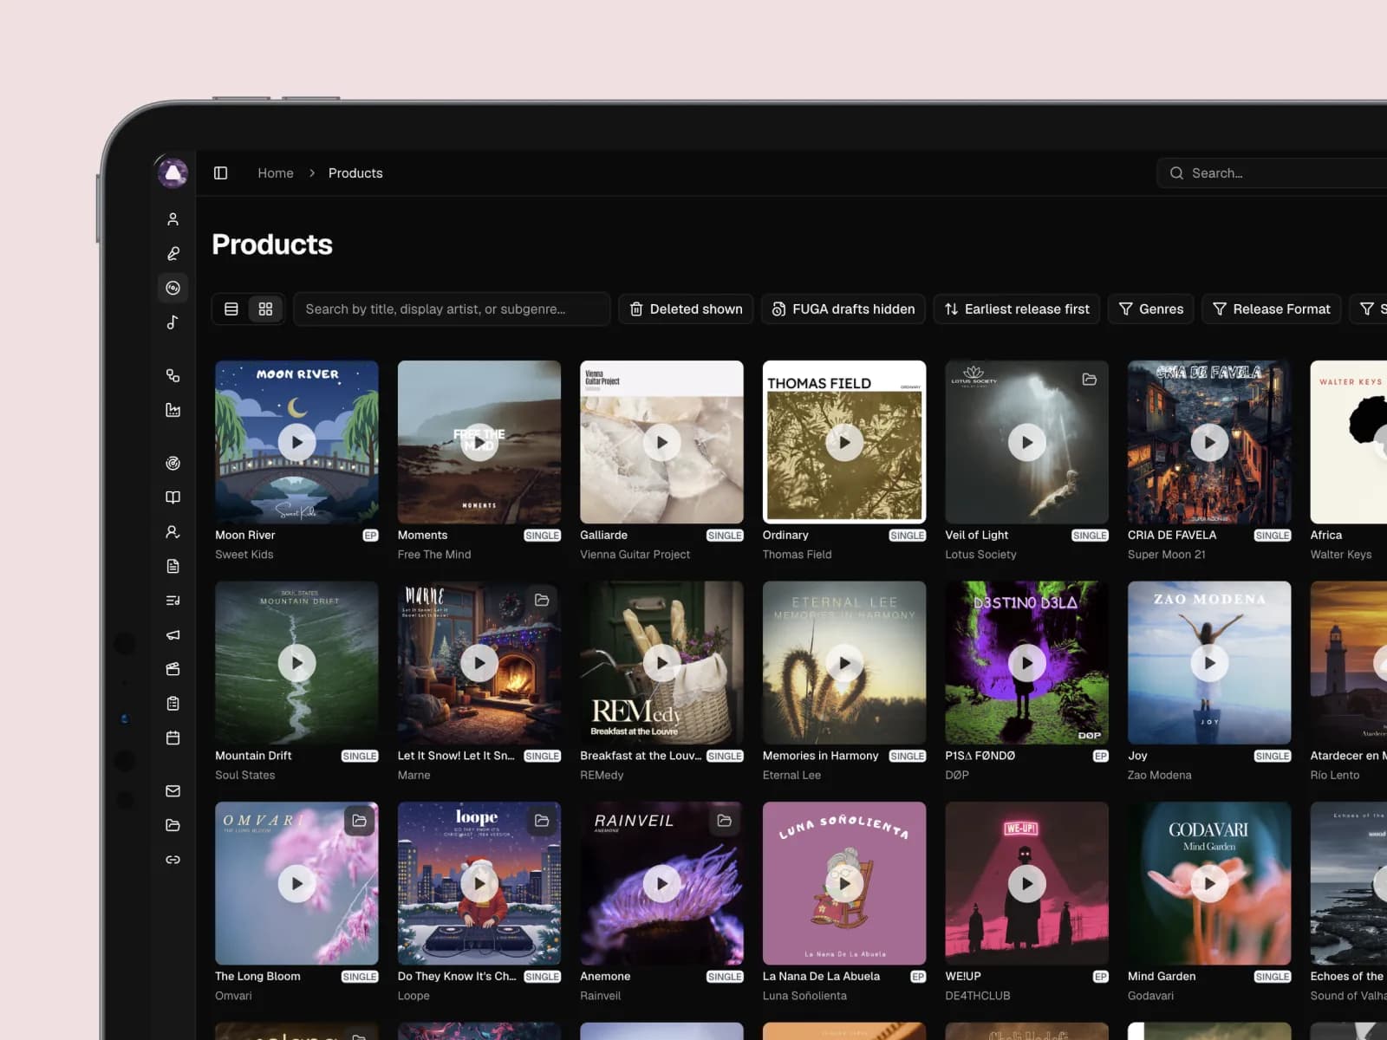Open the mail envelope icon in the sidebar
This screenshot has width=1387, height=1040.
pyautogui.click(x=173, y=791)
